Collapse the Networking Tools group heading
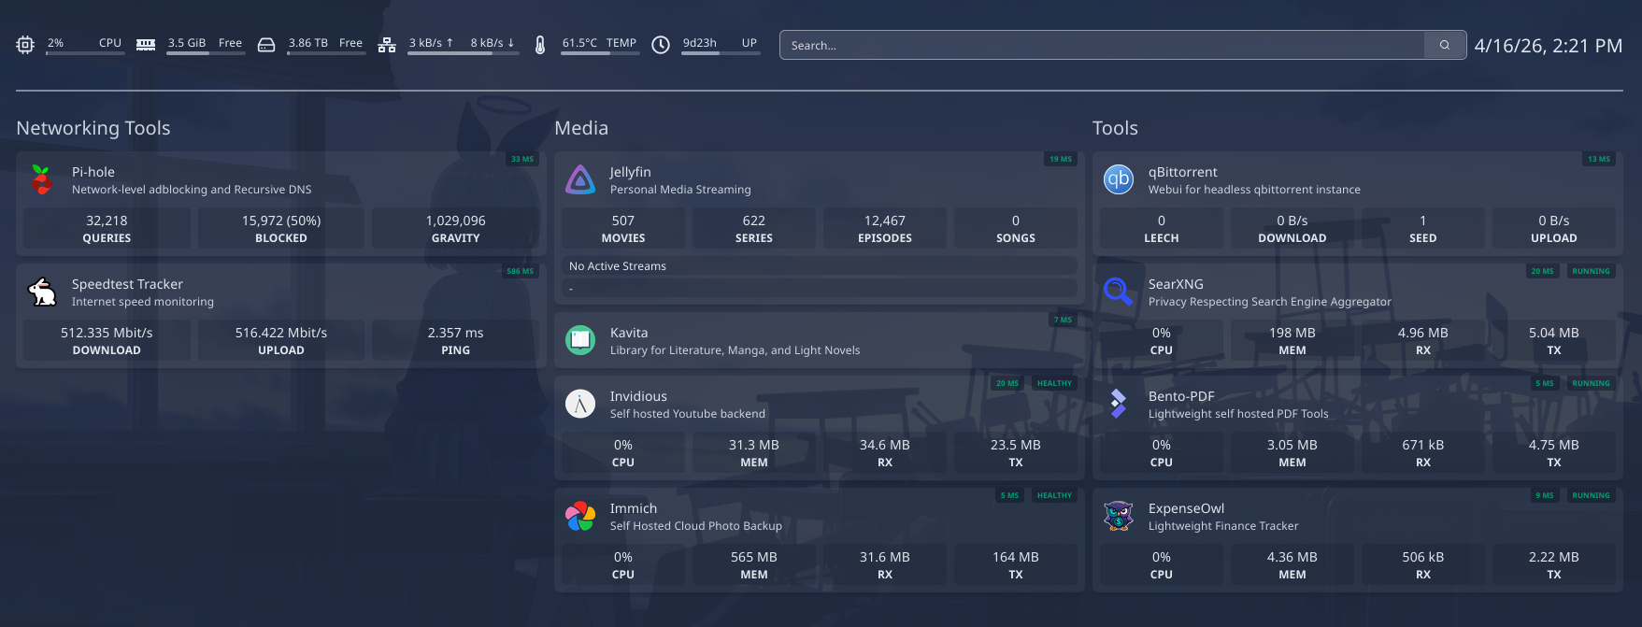Image resolution: width=1642 pixels, height=627 pixels. tap(93, 128)
